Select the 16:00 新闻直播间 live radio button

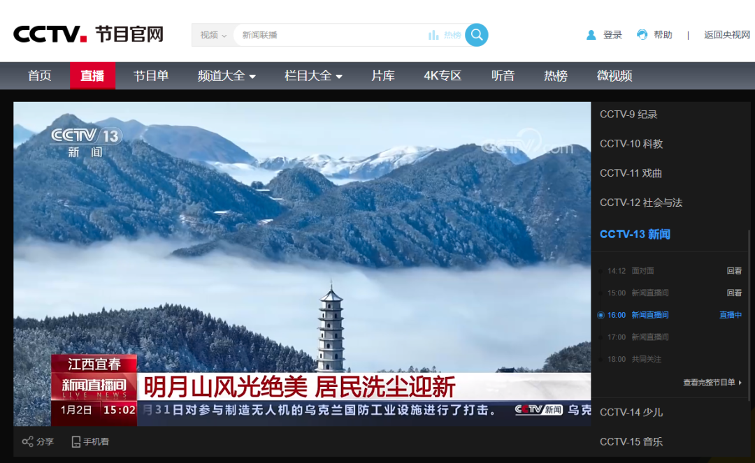(x=601, y=315)
